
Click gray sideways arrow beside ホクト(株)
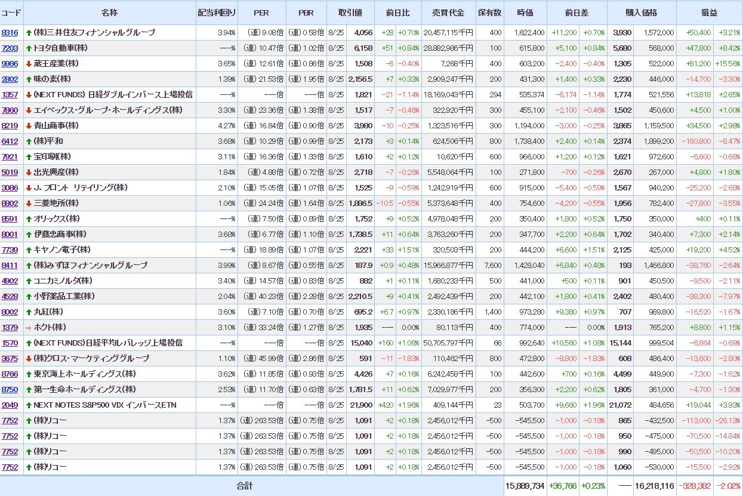(29, 327)
